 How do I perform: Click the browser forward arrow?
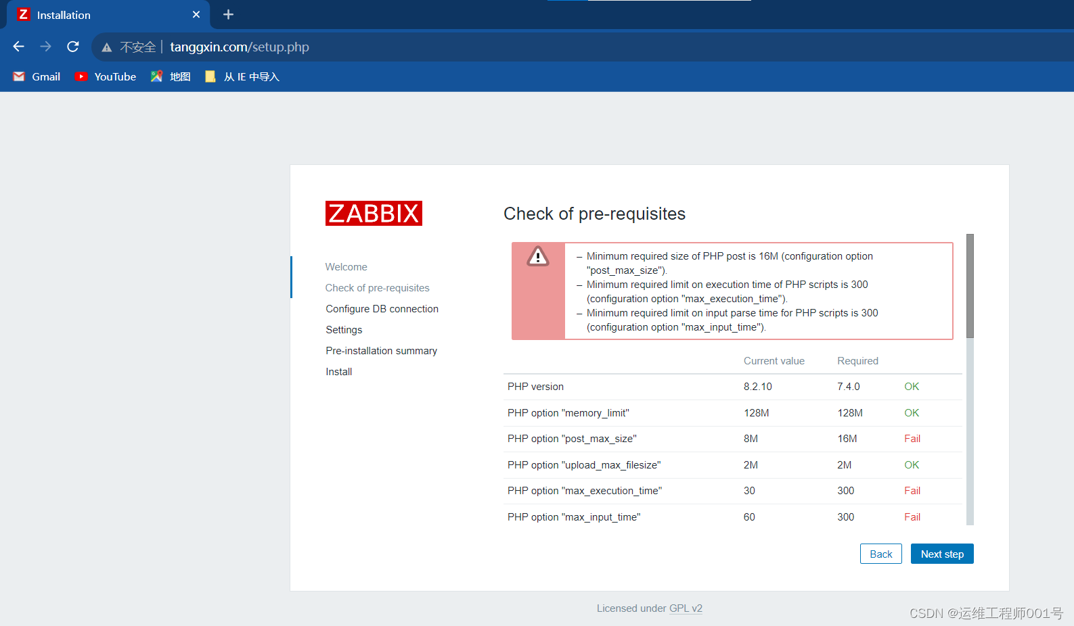click(45, 47)
